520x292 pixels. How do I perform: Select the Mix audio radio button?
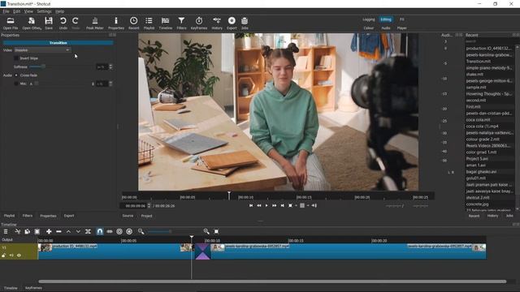pyautogui.click(x=16, y=84)
